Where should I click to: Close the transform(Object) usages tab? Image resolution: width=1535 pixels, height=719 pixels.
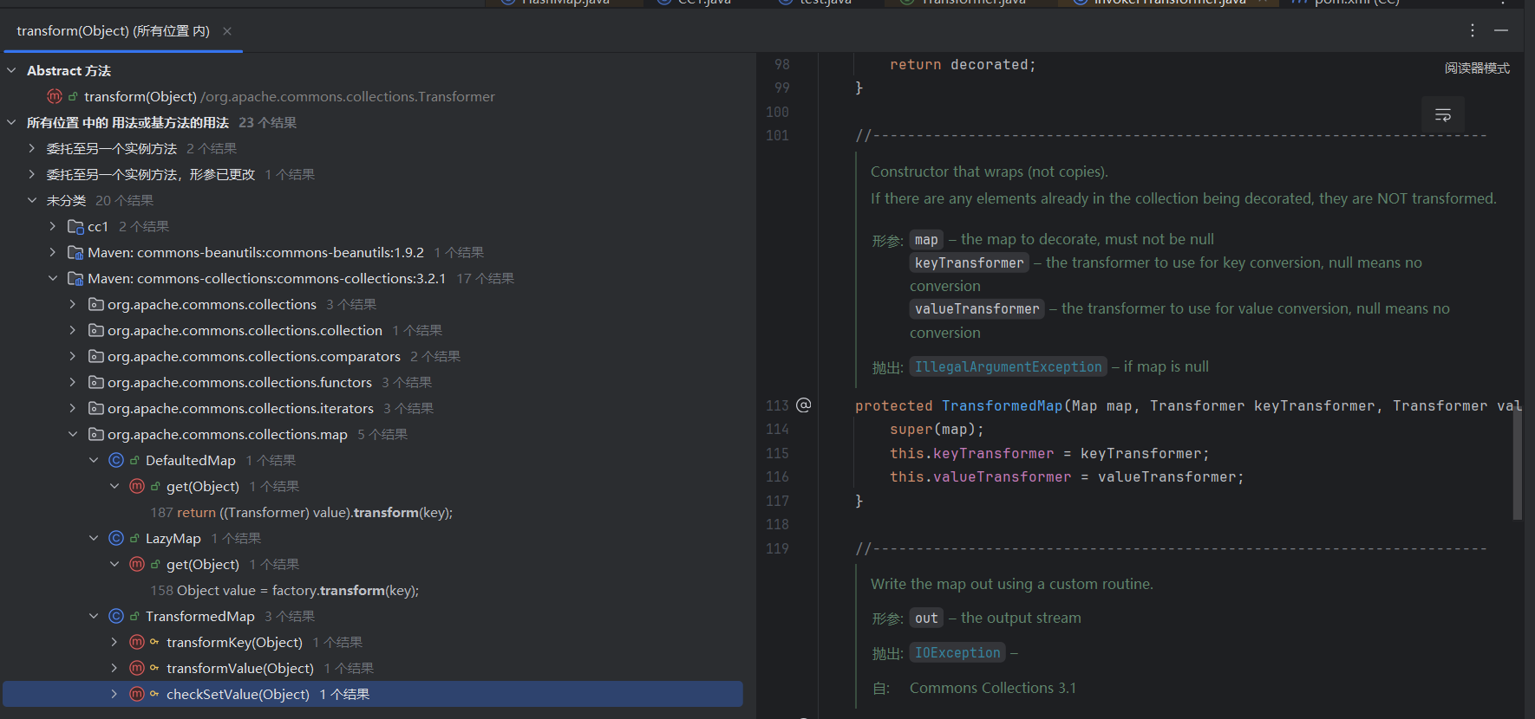227,31
